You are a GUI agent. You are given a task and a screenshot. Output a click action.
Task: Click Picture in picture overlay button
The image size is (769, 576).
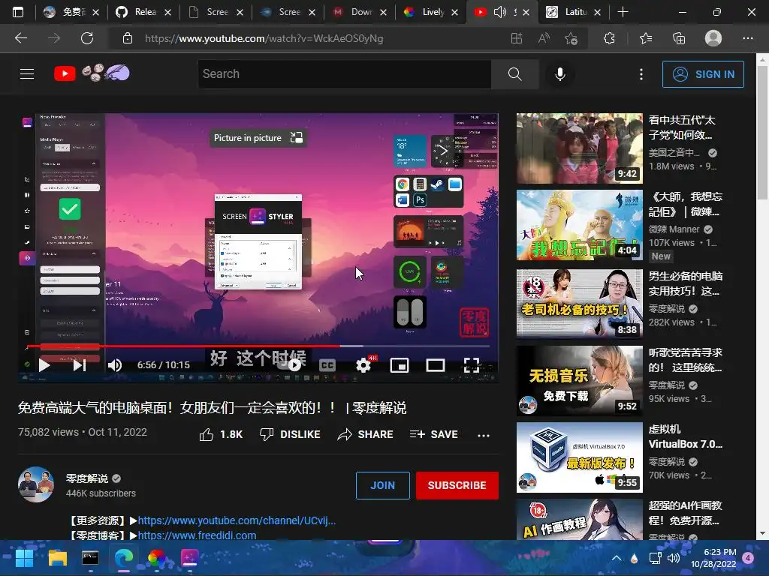[x=258, y=138]
